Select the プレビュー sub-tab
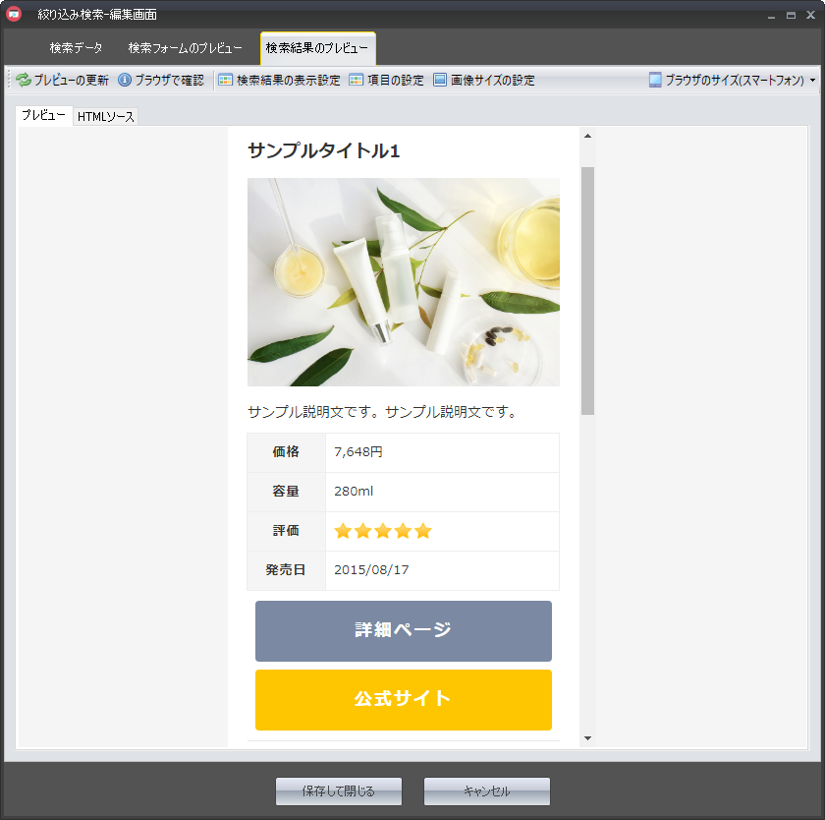Viewport: 825px width, 820px height. click(44, 116)
